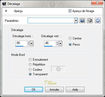
Task: Open the Paramètres presets dropdown
Action: pyautogui.click(x=76, y=20)
